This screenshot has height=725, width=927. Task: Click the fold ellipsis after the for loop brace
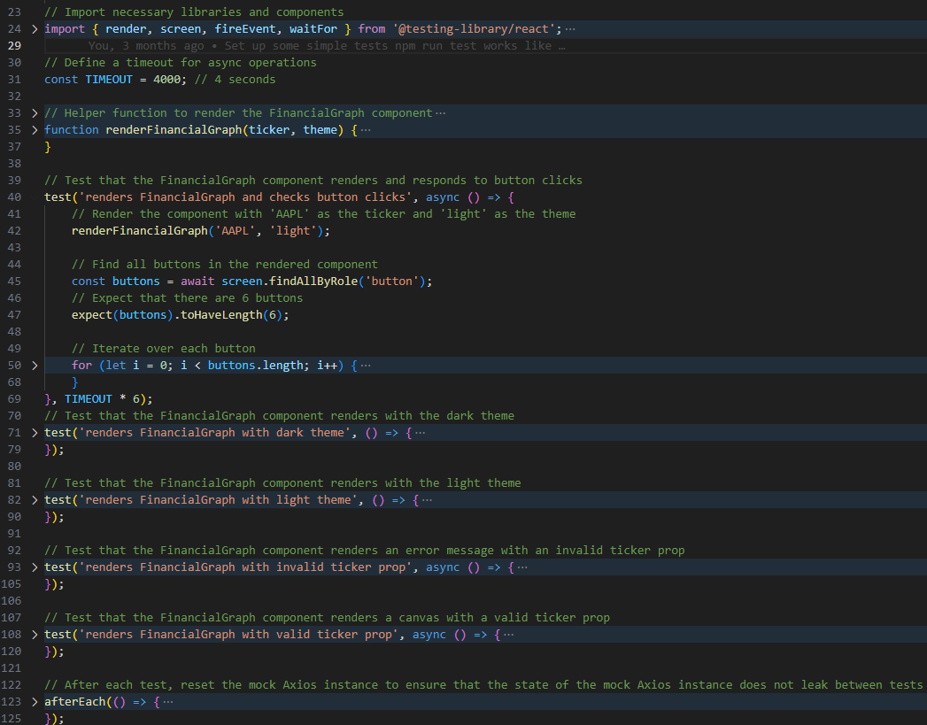[366, 366]
